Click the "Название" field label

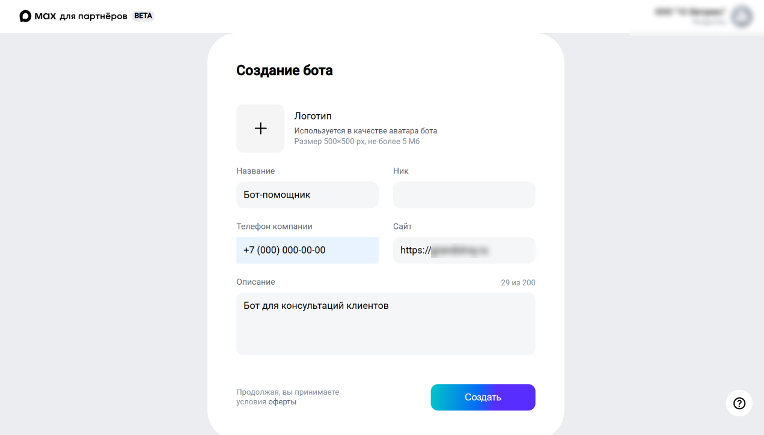(x=255, y=171)
